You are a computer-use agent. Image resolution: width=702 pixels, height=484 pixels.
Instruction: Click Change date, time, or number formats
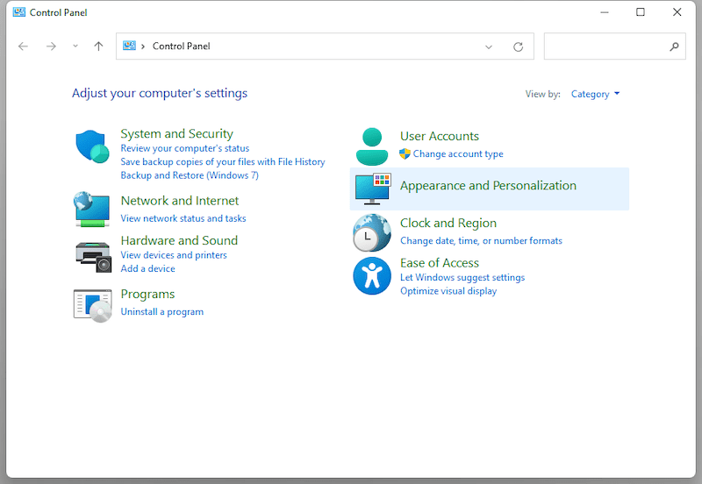coord(481,240)
